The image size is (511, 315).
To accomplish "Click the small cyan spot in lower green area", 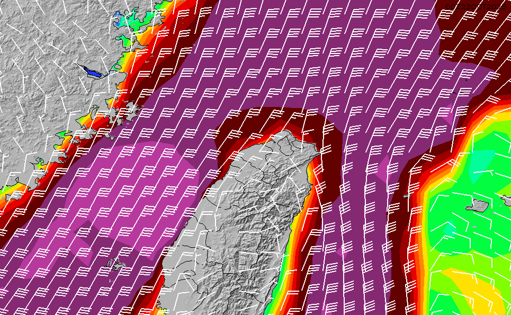I will (x=449, y=229).
